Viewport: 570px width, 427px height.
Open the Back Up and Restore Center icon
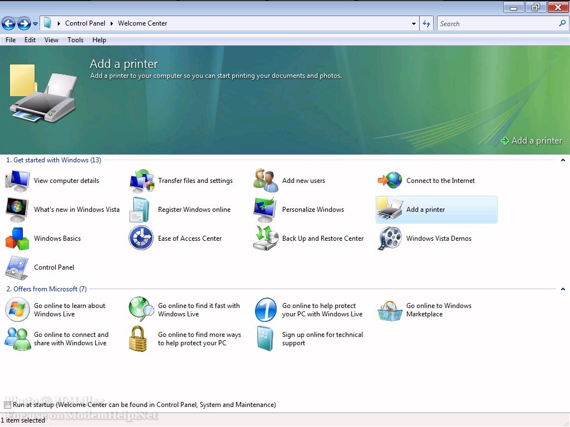pos(266,238)
